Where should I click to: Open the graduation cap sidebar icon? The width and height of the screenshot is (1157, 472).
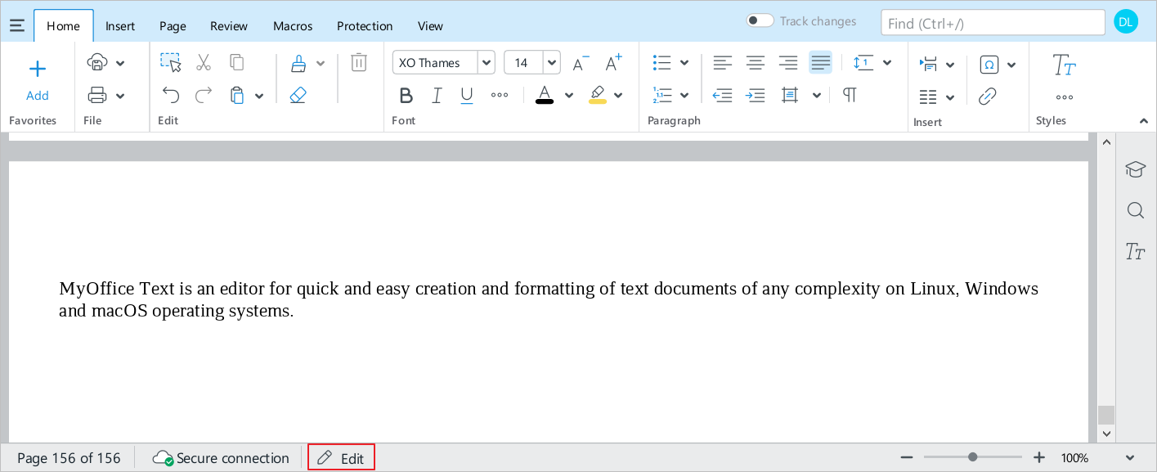click(x=1135, y=169)
